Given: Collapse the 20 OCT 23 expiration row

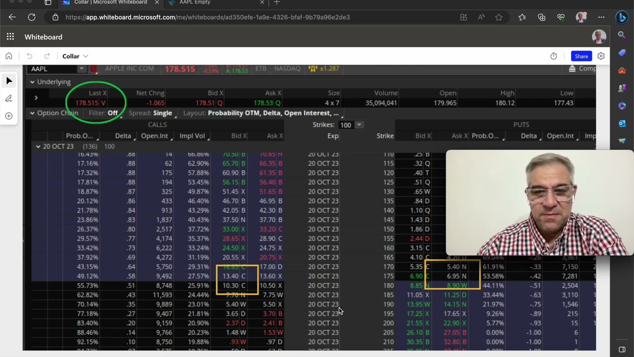Looking at the screenshot, I should tap(38, 147).
